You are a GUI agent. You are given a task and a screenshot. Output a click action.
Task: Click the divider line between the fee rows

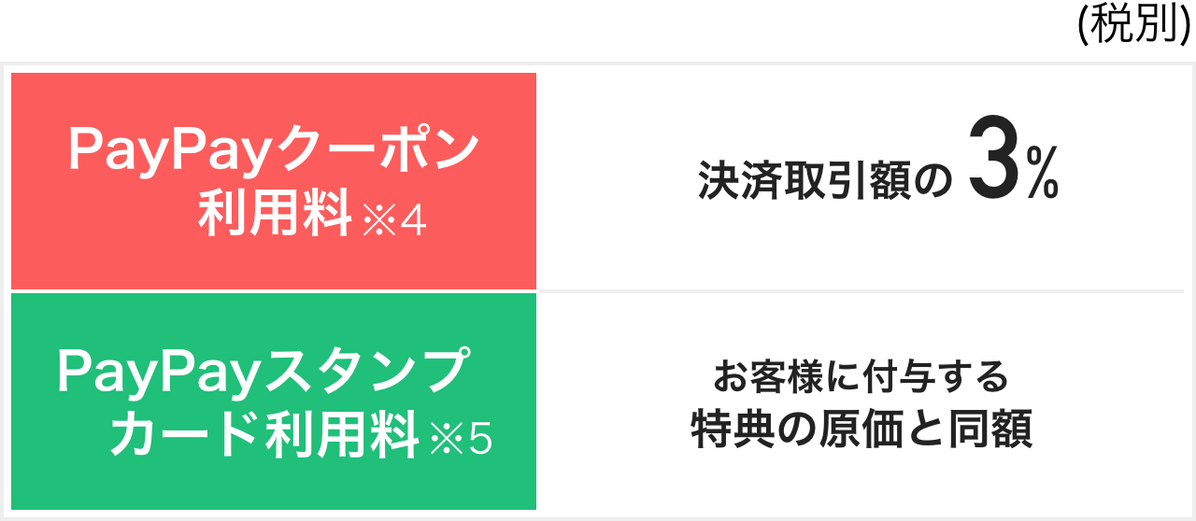[x=860, y=291]
